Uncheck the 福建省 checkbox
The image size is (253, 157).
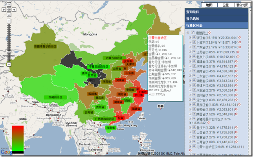tap(194, 61)
